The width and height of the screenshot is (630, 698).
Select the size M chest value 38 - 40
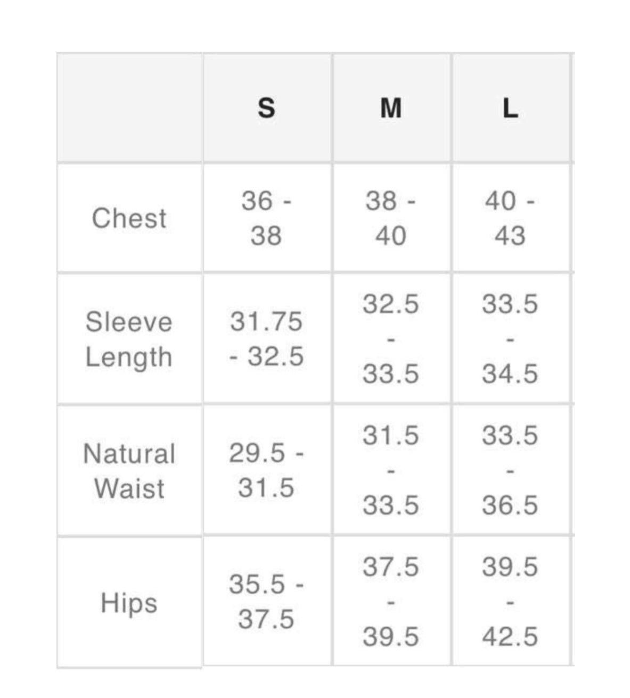(x=391, y=218)
